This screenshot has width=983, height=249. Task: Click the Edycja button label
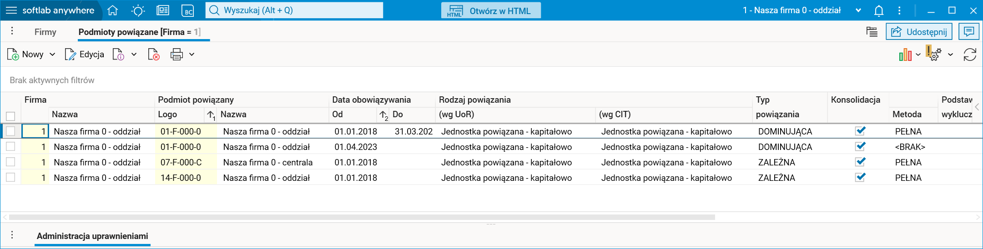(91, 55)
